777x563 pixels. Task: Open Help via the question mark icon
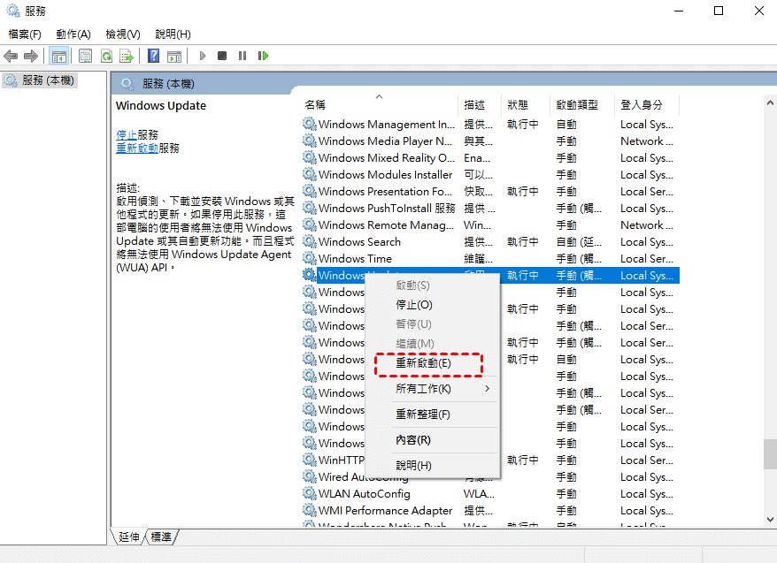(153, 57)
